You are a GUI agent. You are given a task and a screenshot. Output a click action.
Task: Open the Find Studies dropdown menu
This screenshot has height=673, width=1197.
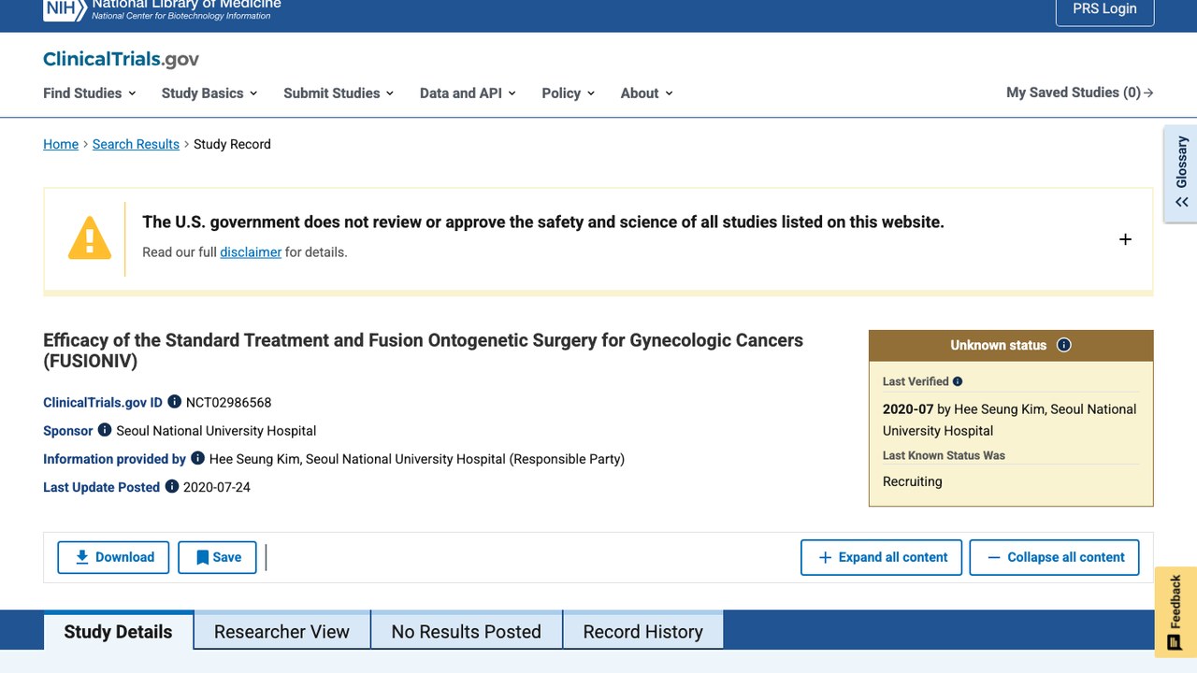pyautogui.click(x=90, y=93)
